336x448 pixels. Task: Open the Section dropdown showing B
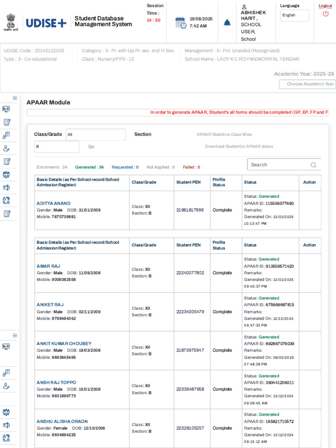point(56,147)
